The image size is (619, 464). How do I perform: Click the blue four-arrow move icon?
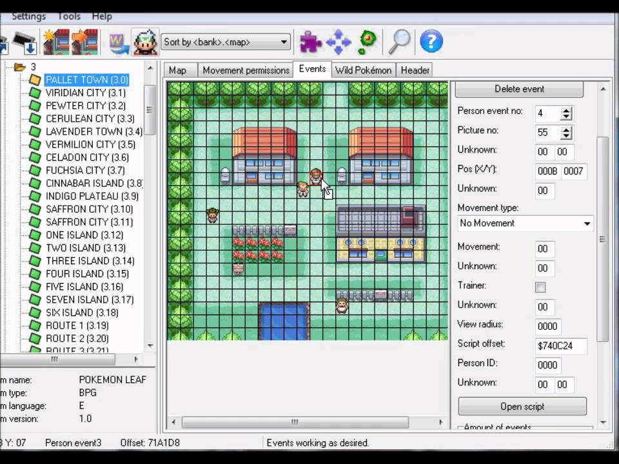339,42
